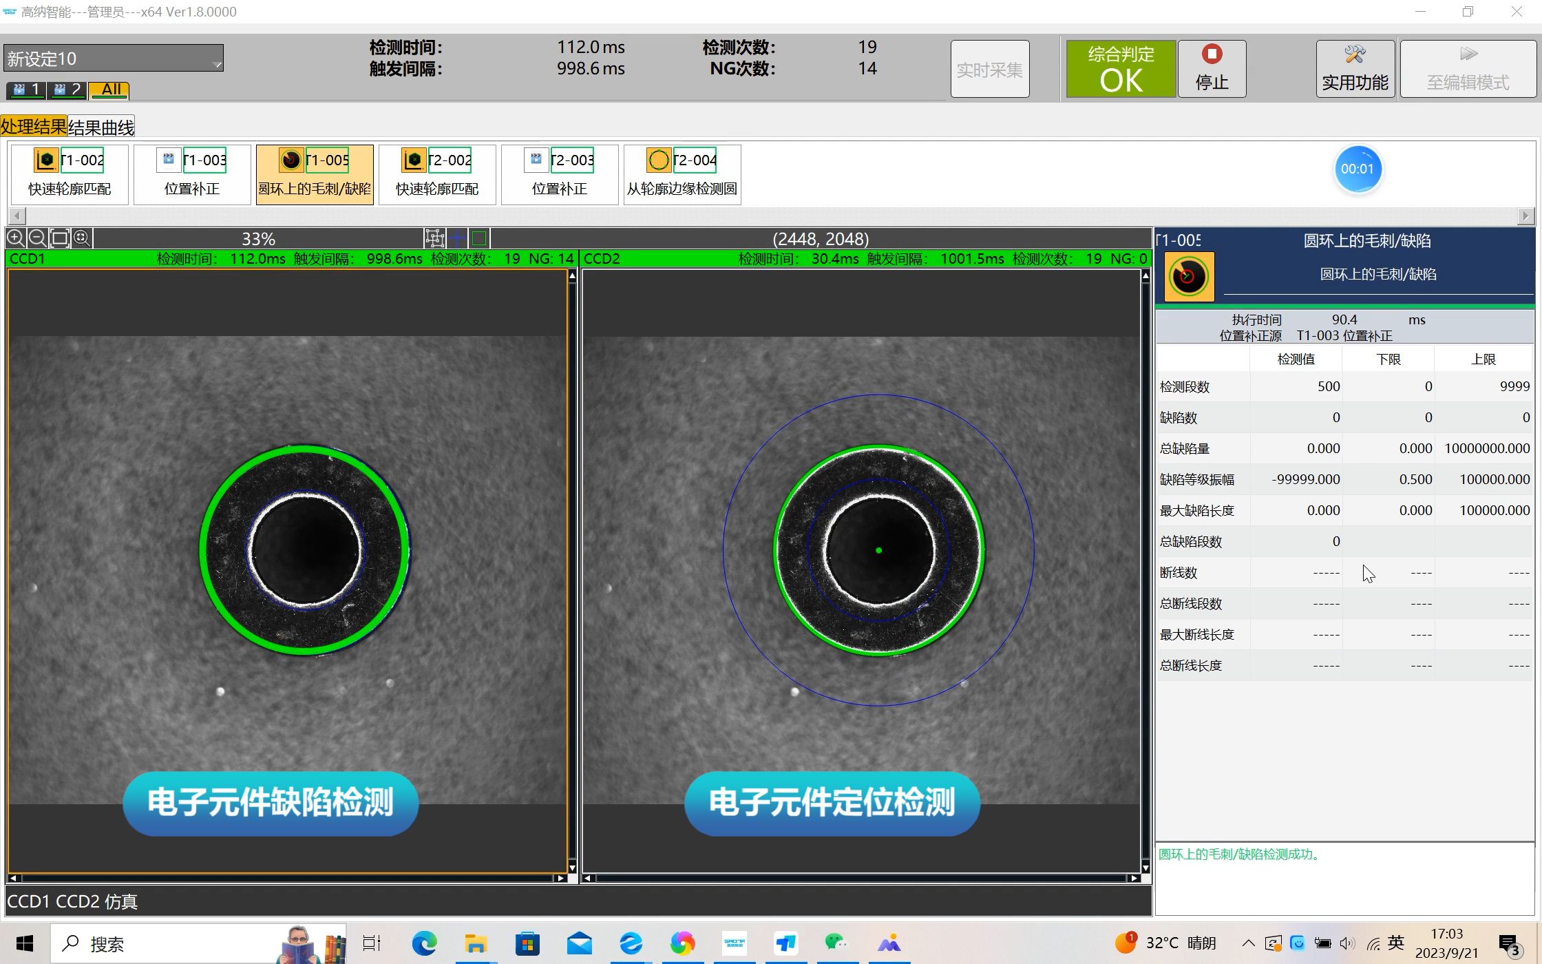
Task: Select the All camera view tab
Action: pos(109,90)
